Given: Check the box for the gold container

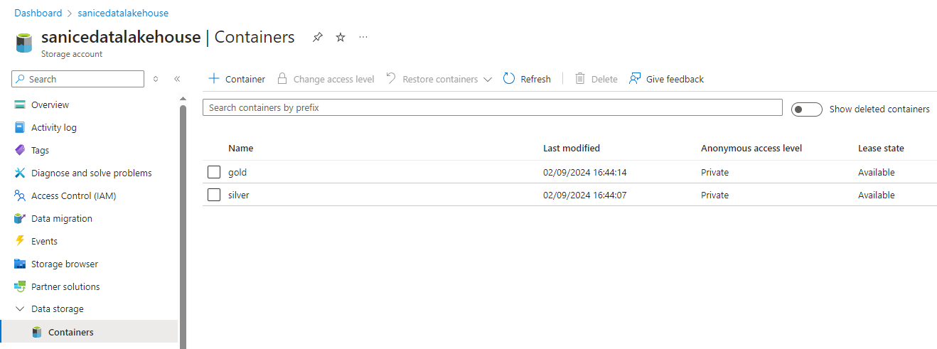Looking at the screenshot, I should coord(214,172).
